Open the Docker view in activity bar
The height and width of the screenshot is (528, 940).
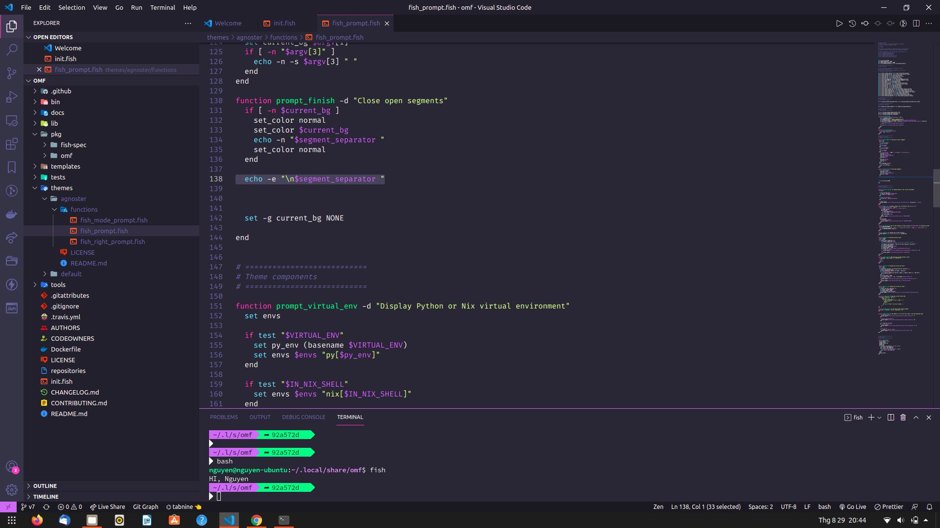click(x=12, y=214)
